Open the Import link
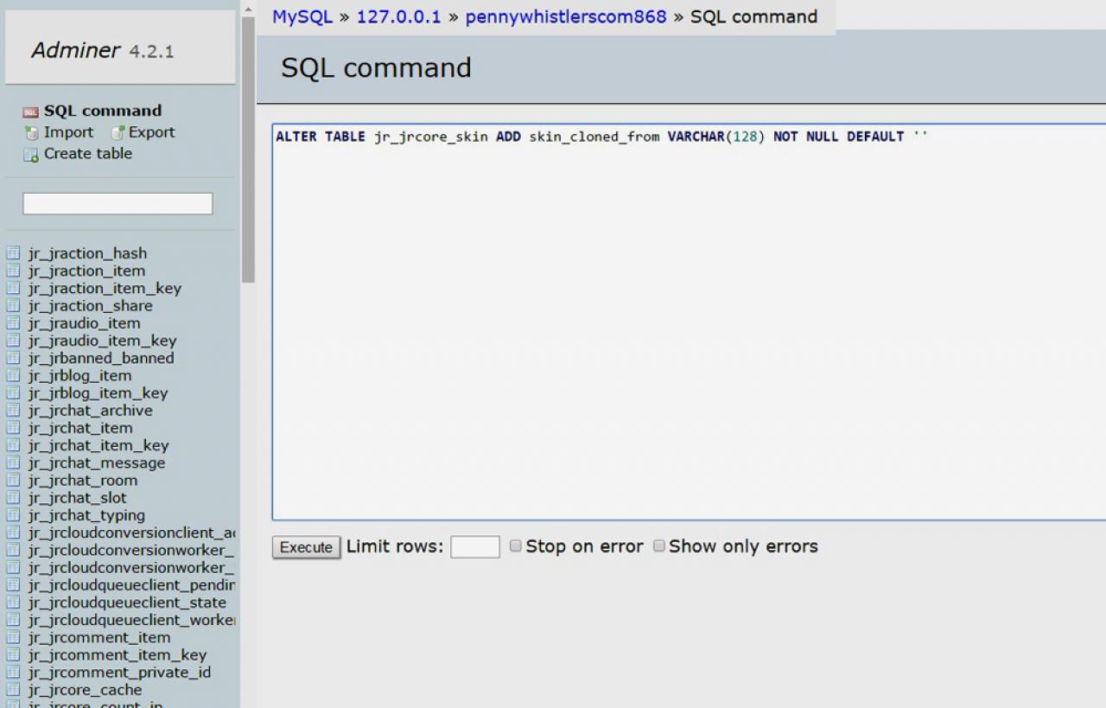Viewport: 1106px width, 708px height. click(68, 132)
